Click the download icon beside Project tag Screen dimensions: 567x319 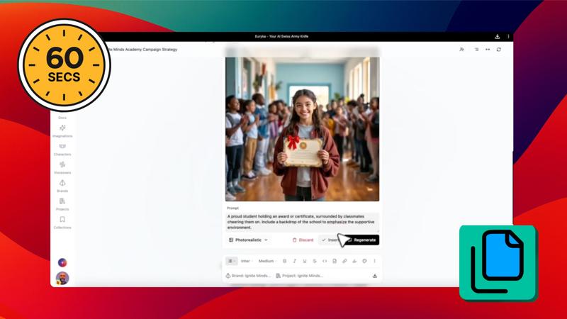pyautogui.click(x=375, y=276)
